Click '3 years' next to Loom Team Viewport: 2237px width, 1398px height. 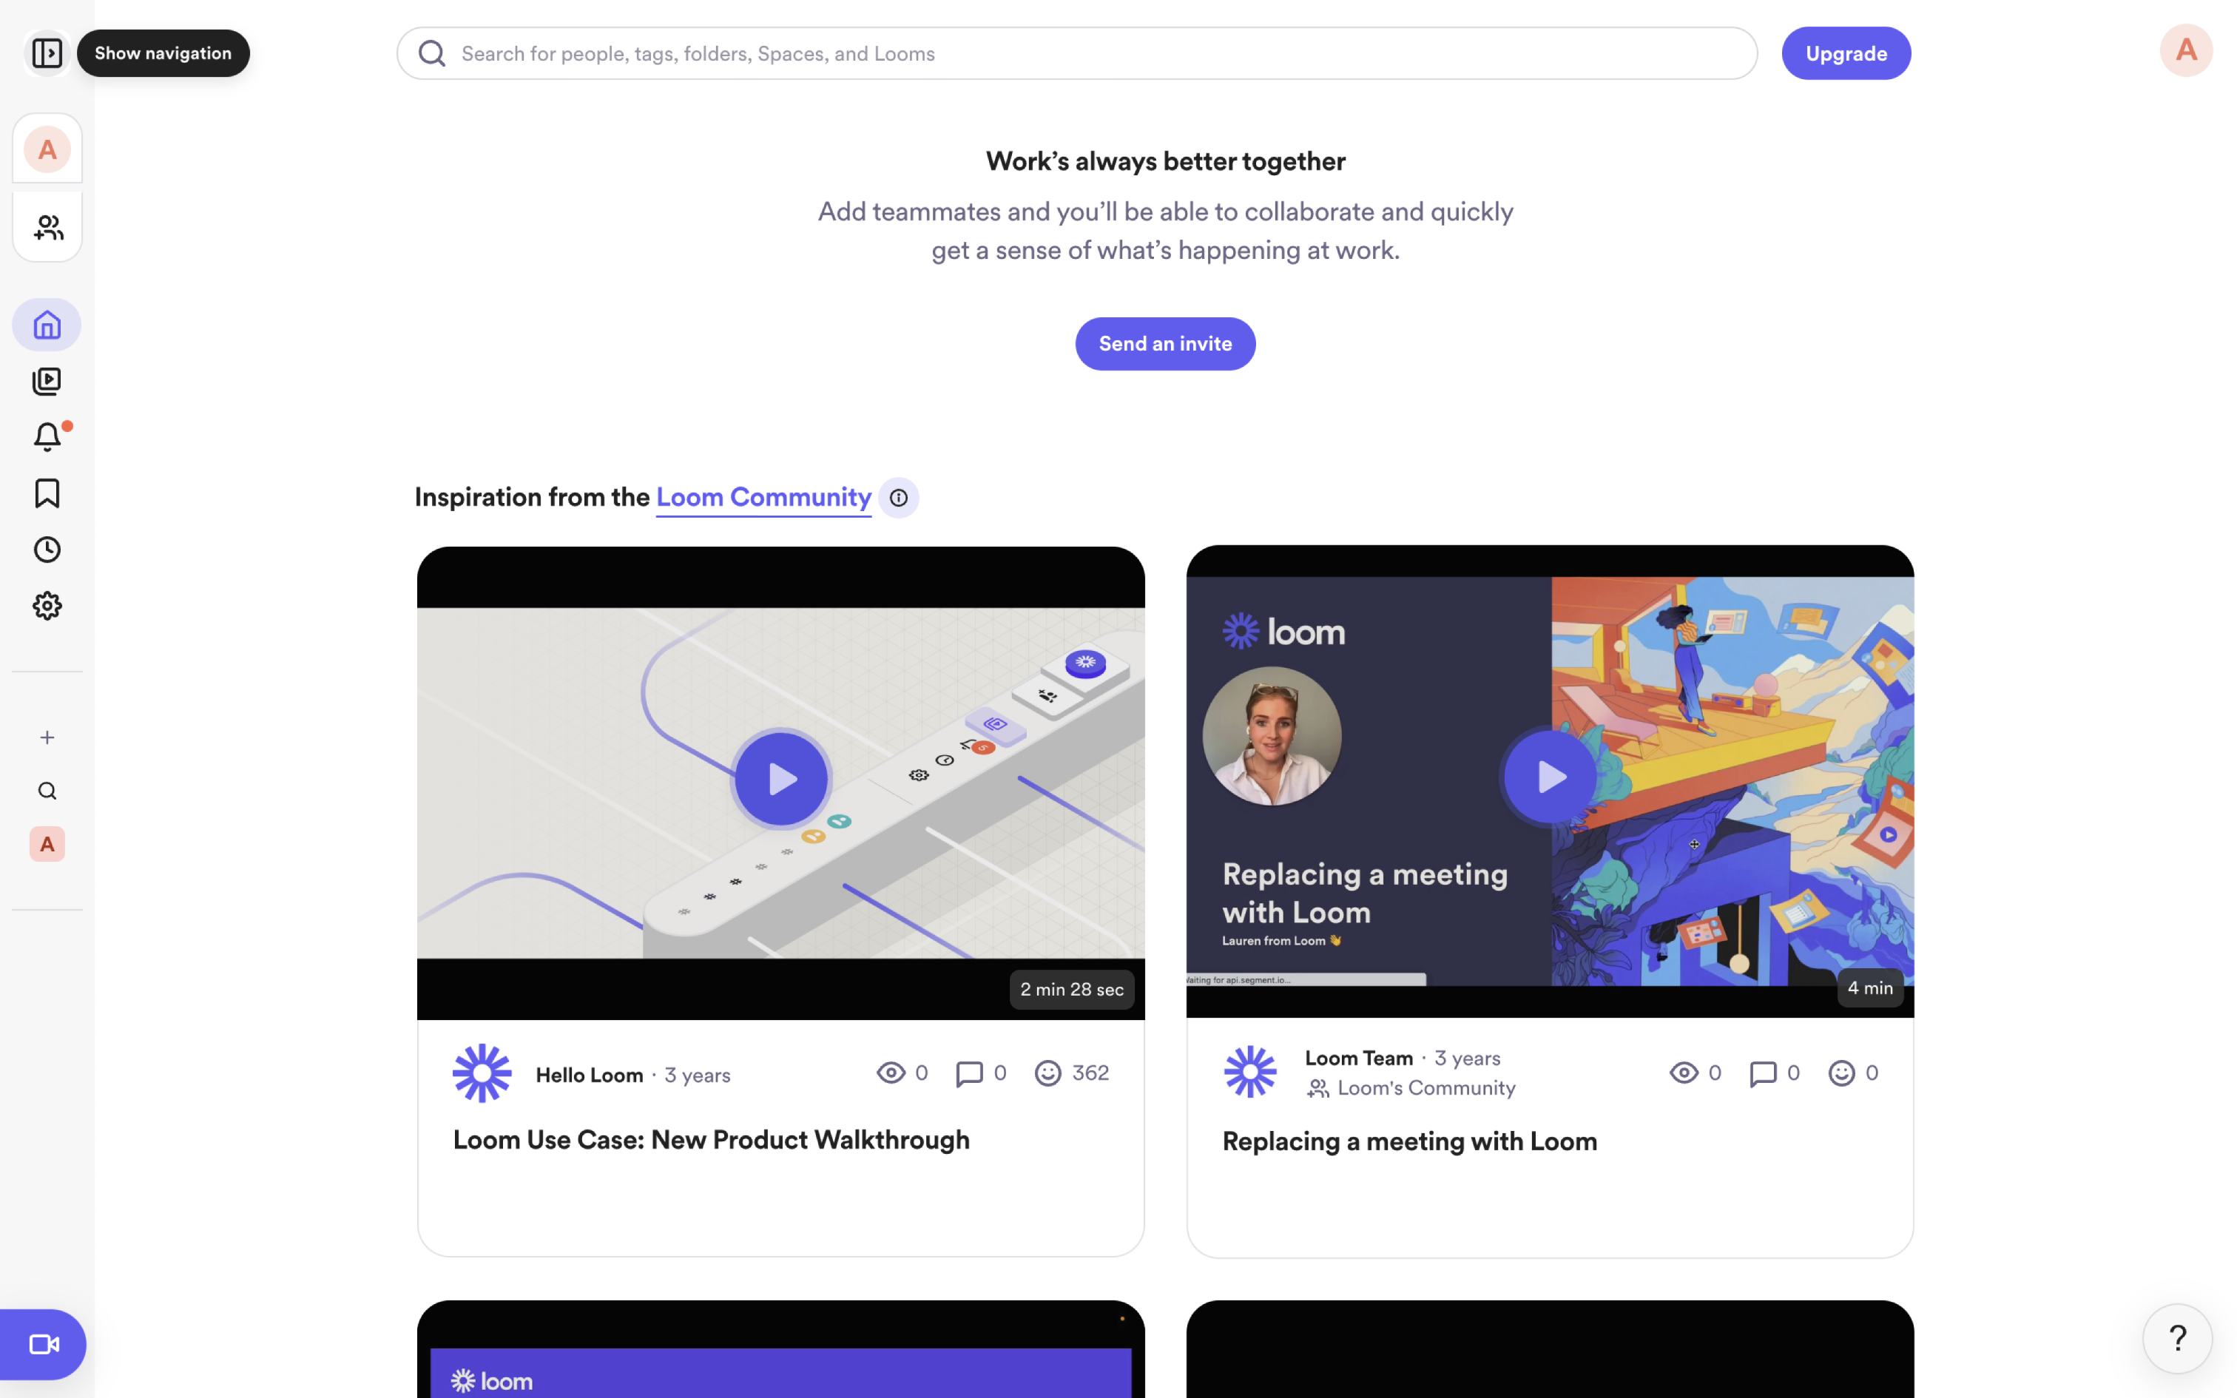1467,1058
